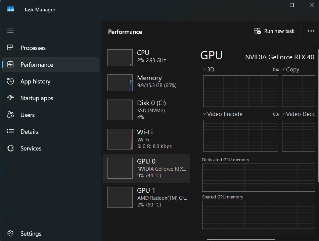Image resolution: width=319 pixels, height=241 pixels.
Task: Click the Shared GPU memory graph
Action: pyautogui.click(x=258, y=215)
